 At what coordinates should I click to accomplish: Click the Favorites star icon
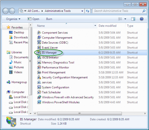[x=8, y=27]
